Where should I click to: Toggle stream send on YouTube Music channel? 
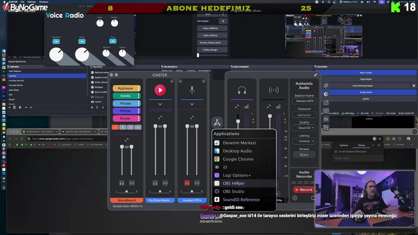point(165,183)
